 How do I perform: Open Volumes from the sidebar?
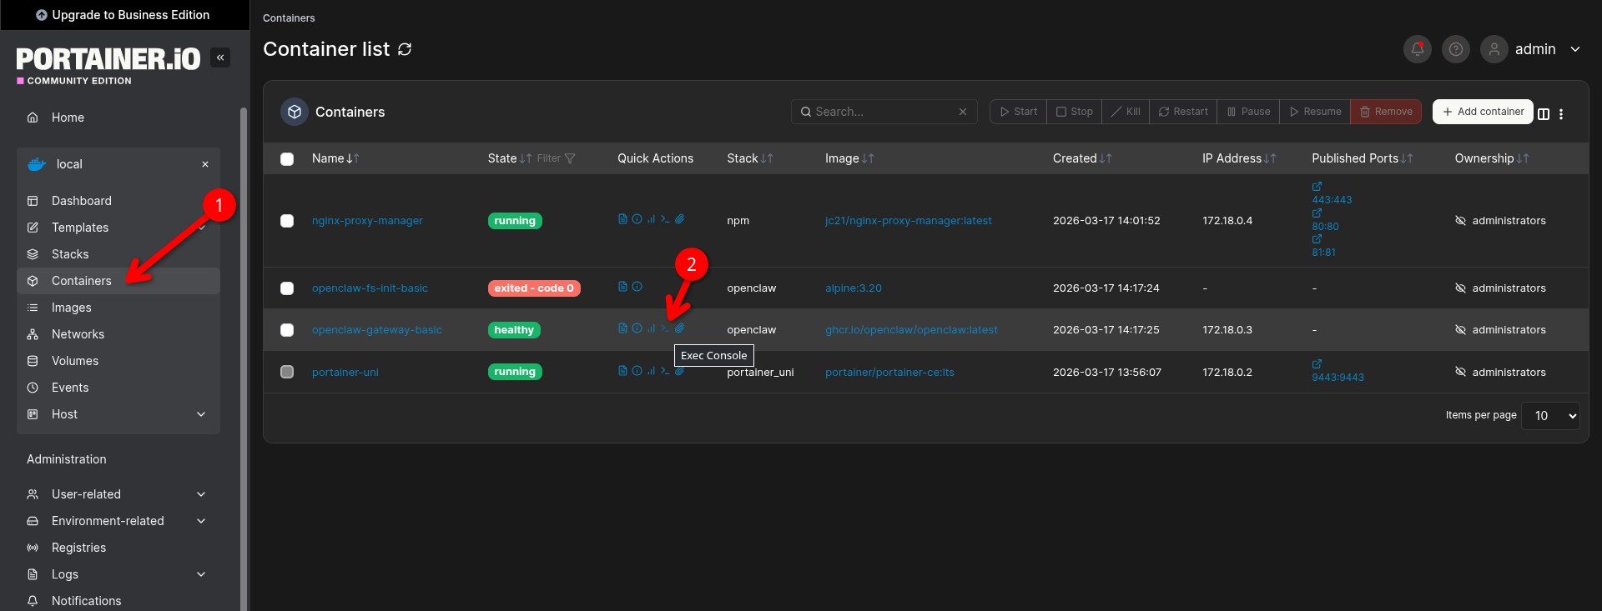[118, 361]
